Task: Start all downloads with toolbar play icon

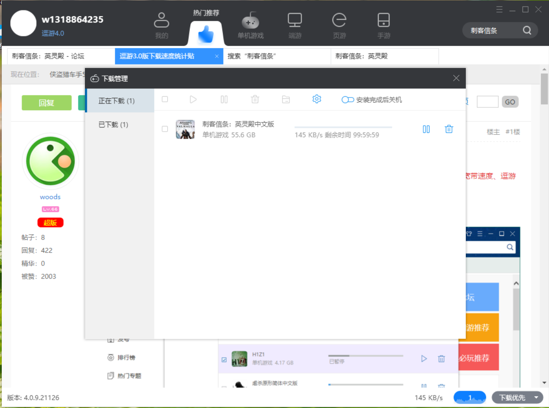Action: click(x=193, y=99)
